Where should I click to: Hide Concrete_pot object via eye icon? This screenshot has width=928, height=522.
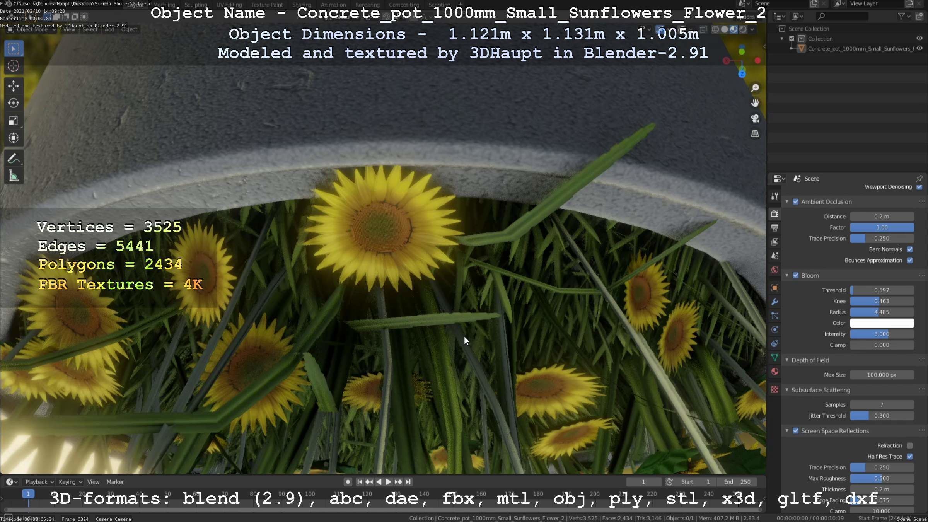[919, 48]
